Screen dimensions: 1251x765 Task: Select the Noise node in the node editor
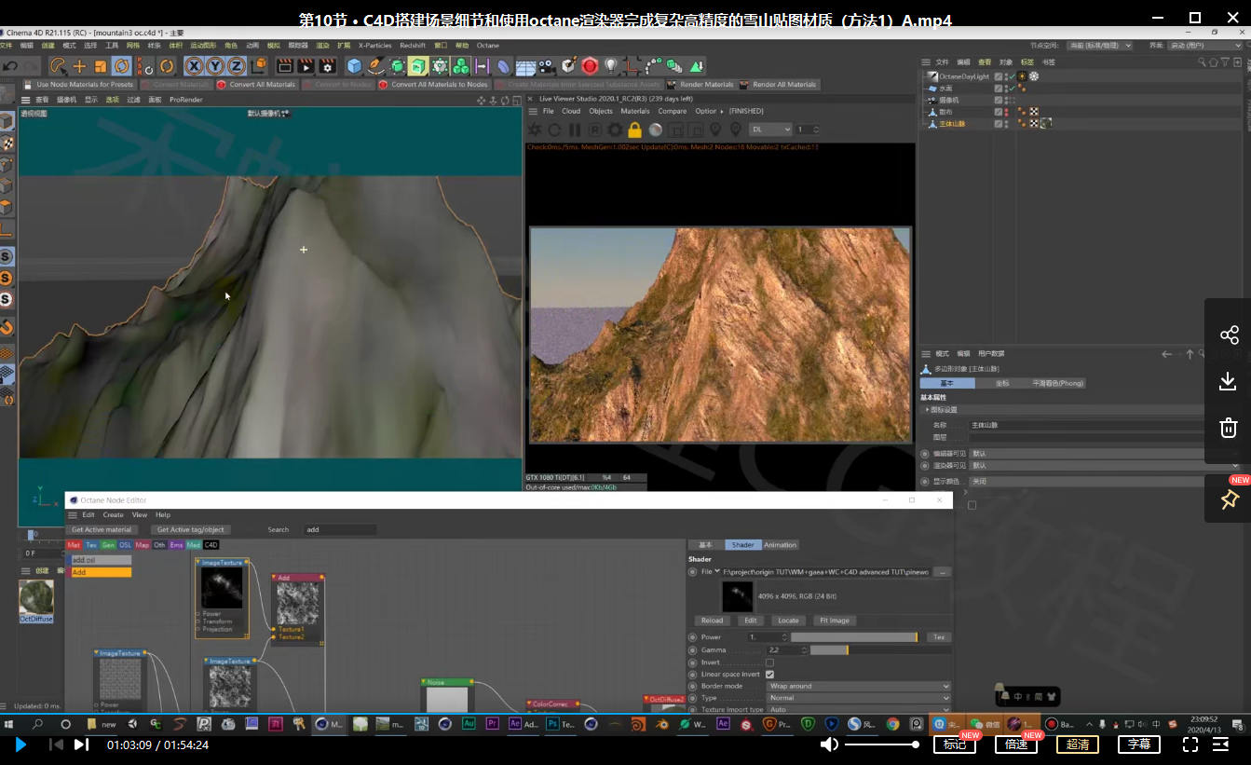444,683
